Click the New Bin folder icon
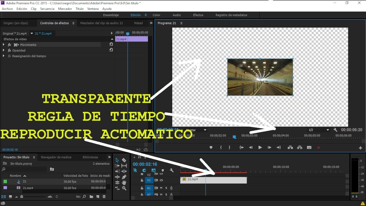The image size is (366, 206). (91, 197)
